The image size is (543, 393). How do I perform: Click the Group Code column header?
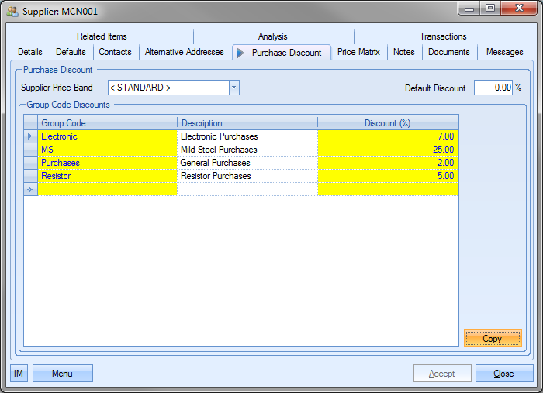[x=107, y=123]
